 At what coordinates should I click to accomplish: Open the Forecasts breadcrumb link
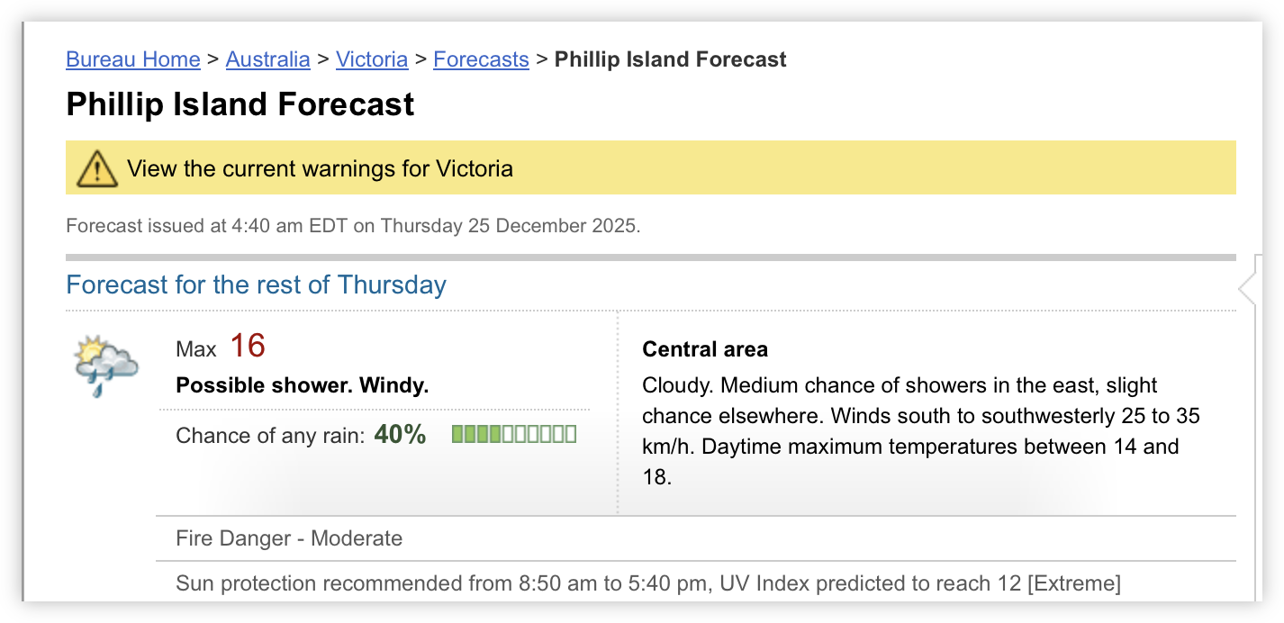(481, 59)
